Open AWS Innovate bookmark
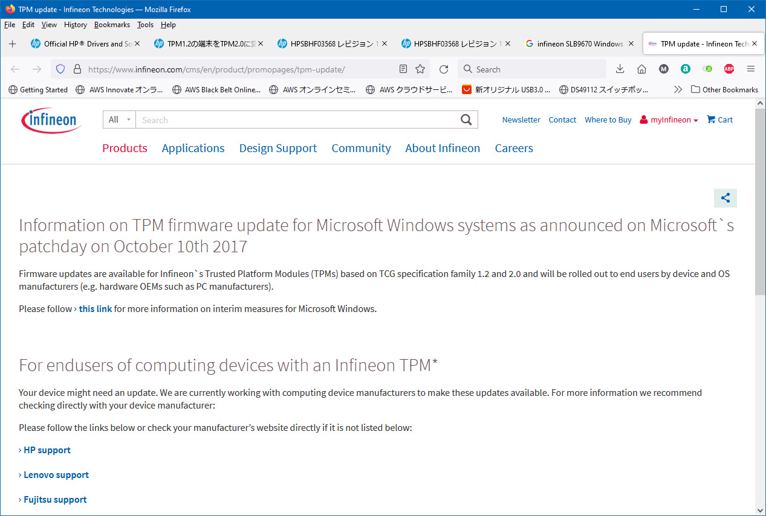This screenshot has height=516, width=766. (x=119, y=89)
